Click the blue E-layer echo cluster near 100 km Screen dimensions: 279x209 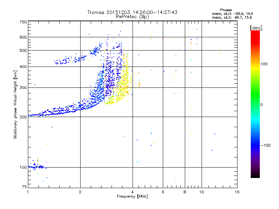click(37, 167)
